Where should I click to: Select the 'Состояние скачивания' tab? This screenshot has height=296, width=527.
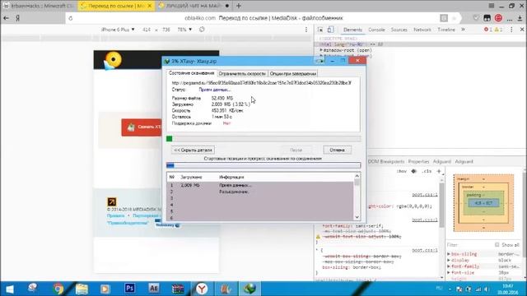[191, 73]
